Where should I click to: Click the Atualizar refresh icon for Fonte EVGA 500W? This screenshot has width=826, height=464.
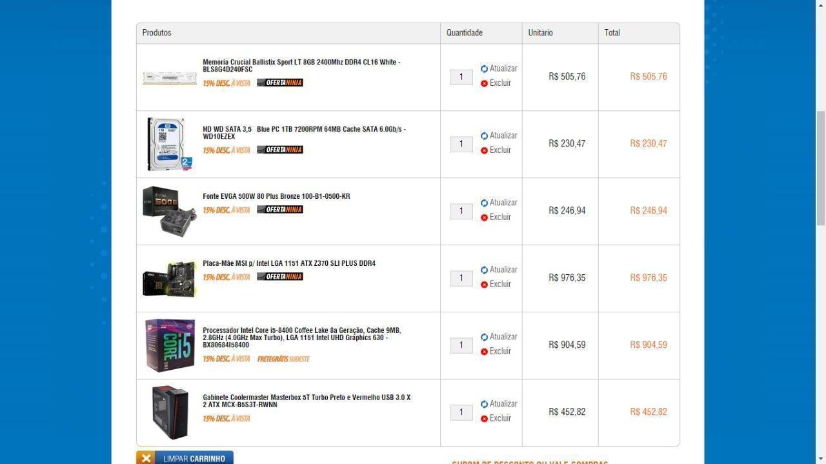pos(484,203)
